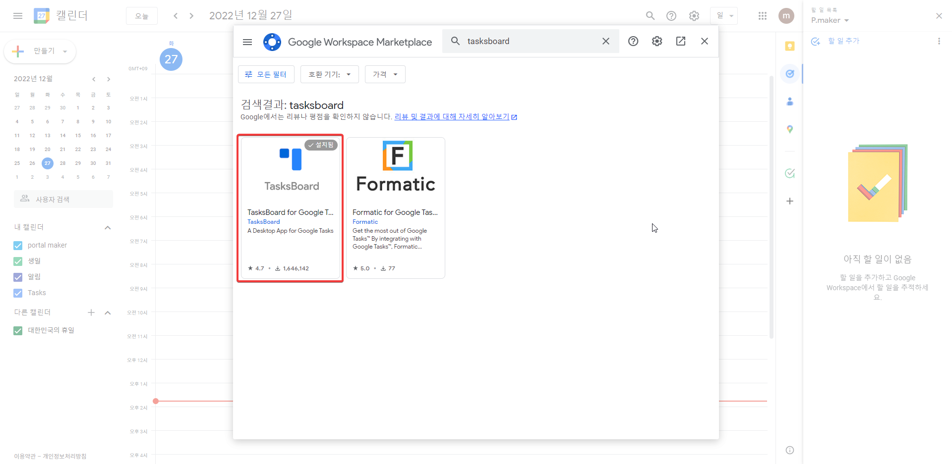Open 호환 기기 filter dropdown
This screenshot has height=464, width=952.
coord(329,74)
